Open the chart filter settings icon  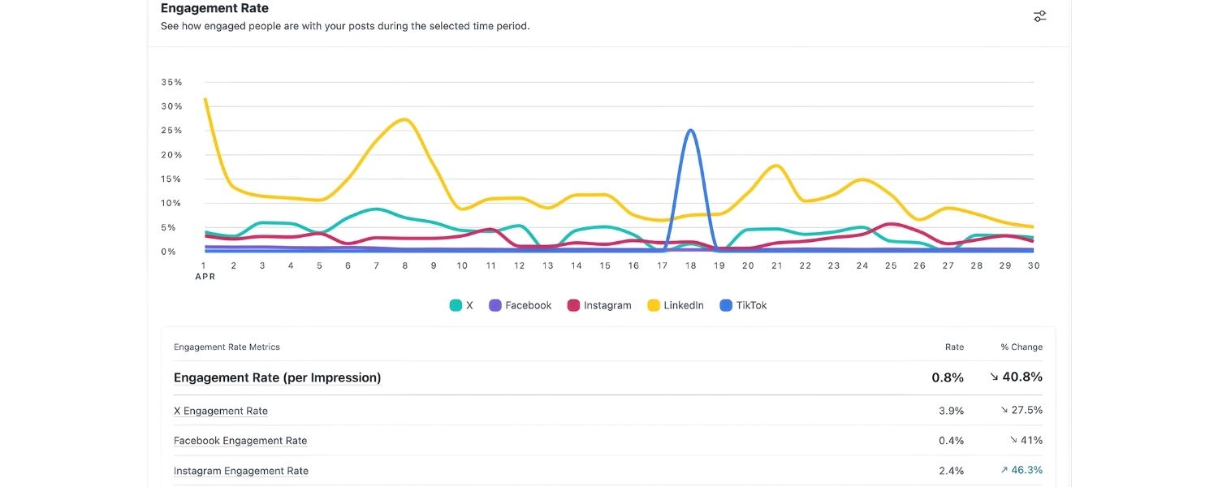(x=1039, y=16)
